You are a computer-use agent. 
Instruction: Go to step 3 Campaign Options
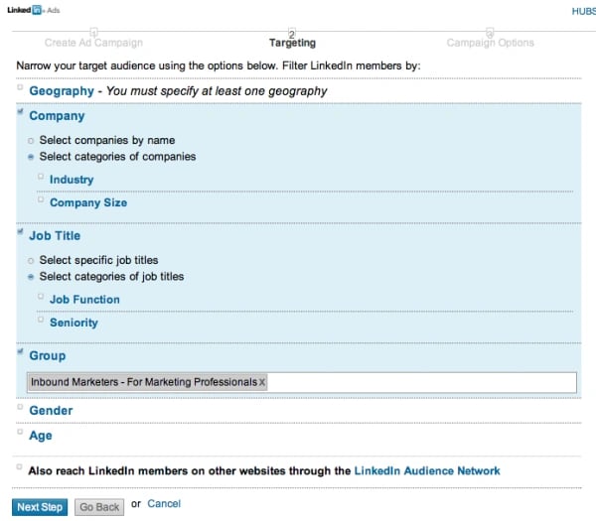pos(490,43)
